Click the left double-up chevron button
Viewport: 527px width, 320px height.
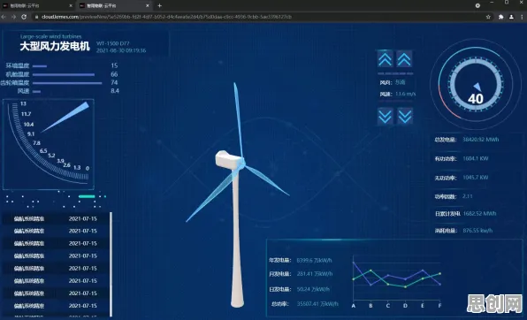386,59
